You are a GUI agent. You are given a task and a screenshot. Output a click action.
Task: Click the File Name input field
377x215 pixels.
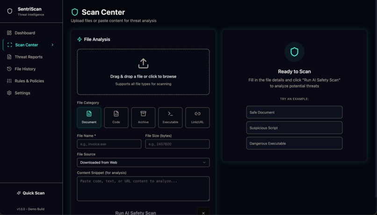109,144
